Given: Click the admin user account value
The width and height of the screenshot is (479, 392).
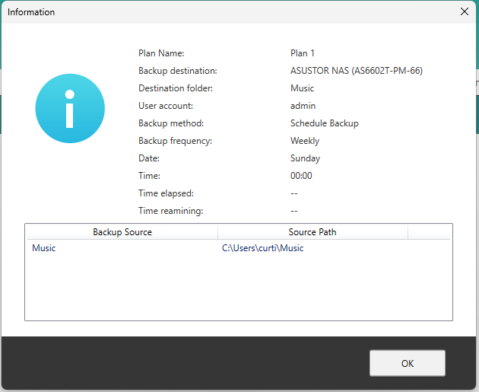Looking at the screenshot, I should click(303, 106).
